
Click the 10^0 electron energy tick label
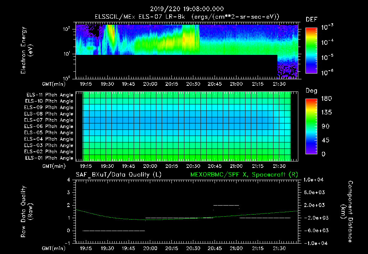pos(66,78)
